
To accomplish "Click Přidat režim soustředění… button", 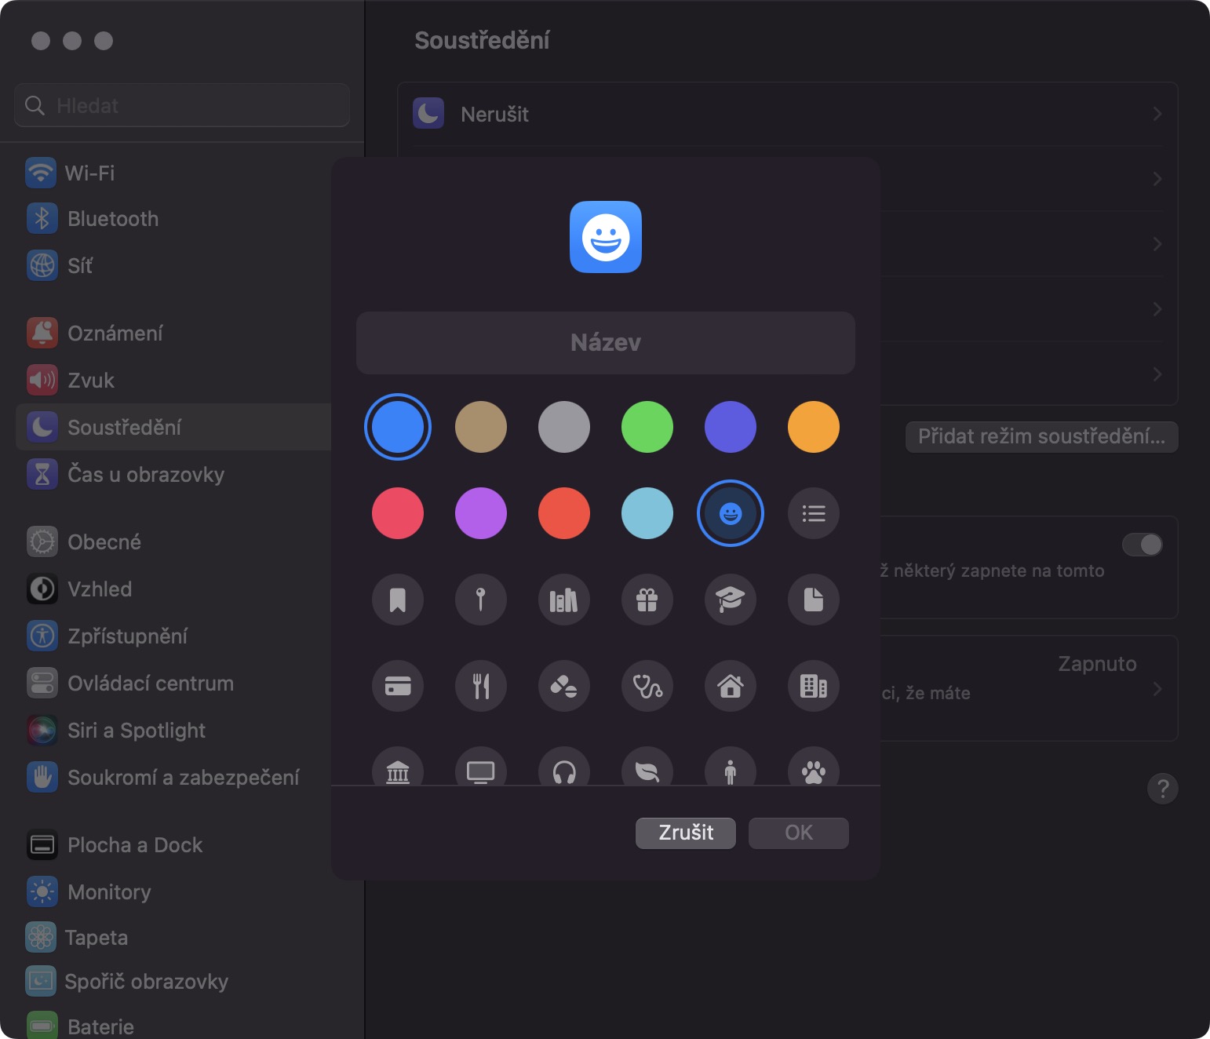I will (x=1041, y=436).
